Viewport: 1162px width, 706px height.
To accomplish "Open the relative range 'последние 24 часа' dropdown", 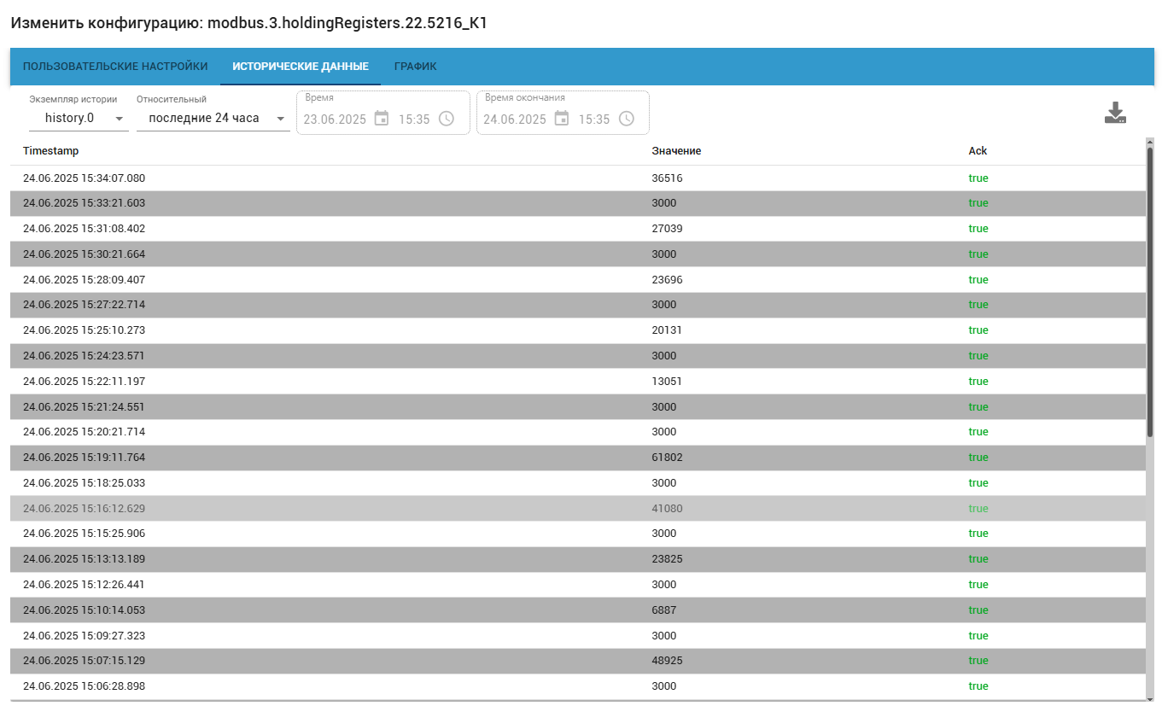I will (x=213, y=119).
